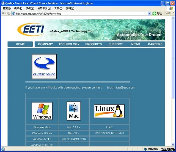This screenshot has height=152, width=176.
Task: Click the Linux penguin logo image
Action: click(x=109, y=111)
